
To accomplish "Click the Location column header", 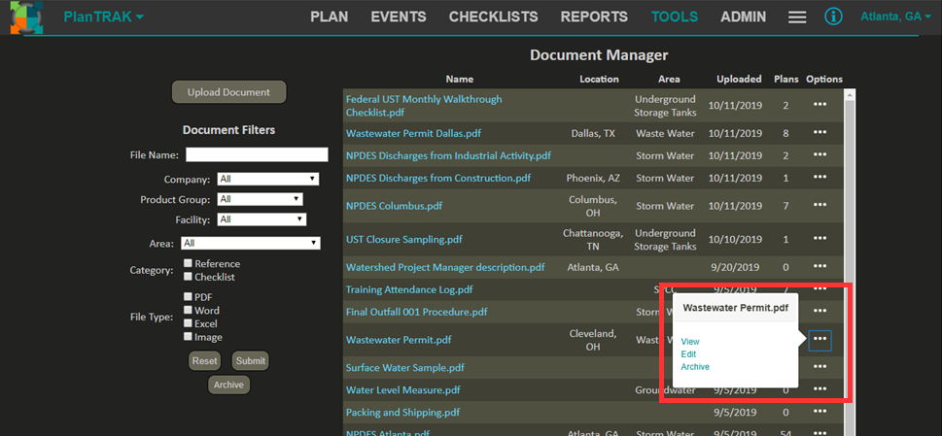I will coord(599,79).
